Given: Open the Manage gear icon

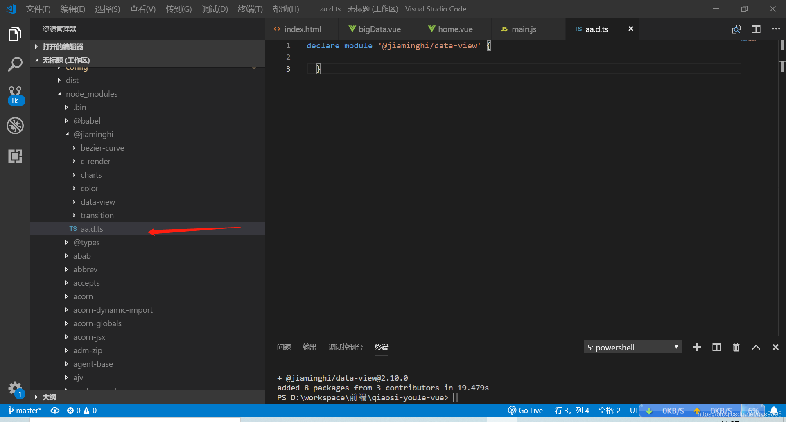Looking at the screenshot, I should tap(16, 389).
